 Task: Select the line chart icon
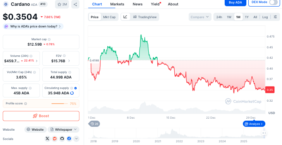126,17
